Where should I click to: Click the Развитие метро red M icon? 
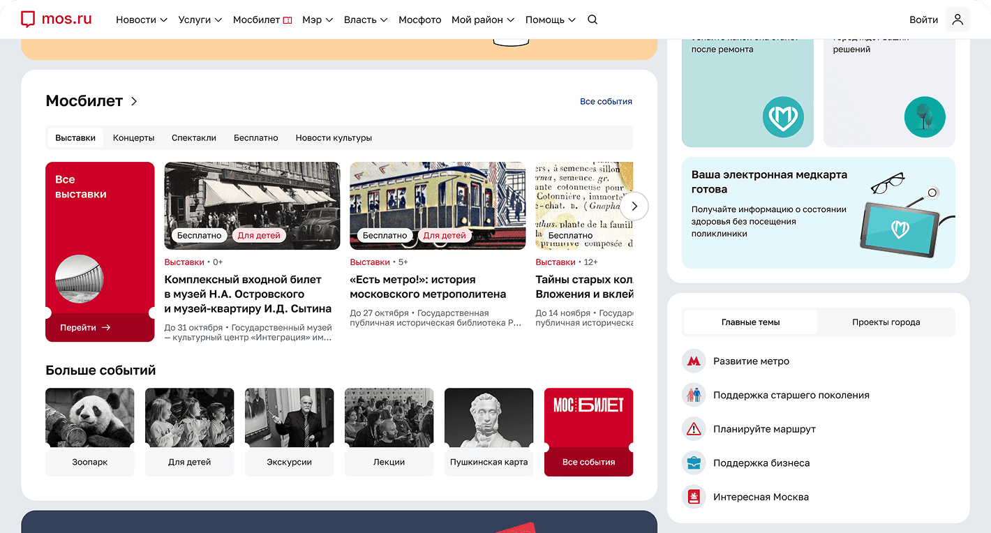[694, 361]
